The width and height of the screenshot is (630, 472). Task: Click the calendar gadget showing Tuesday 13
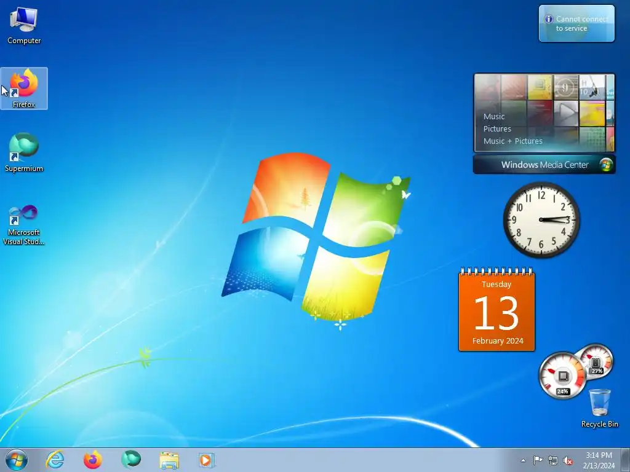click(496, 310)
